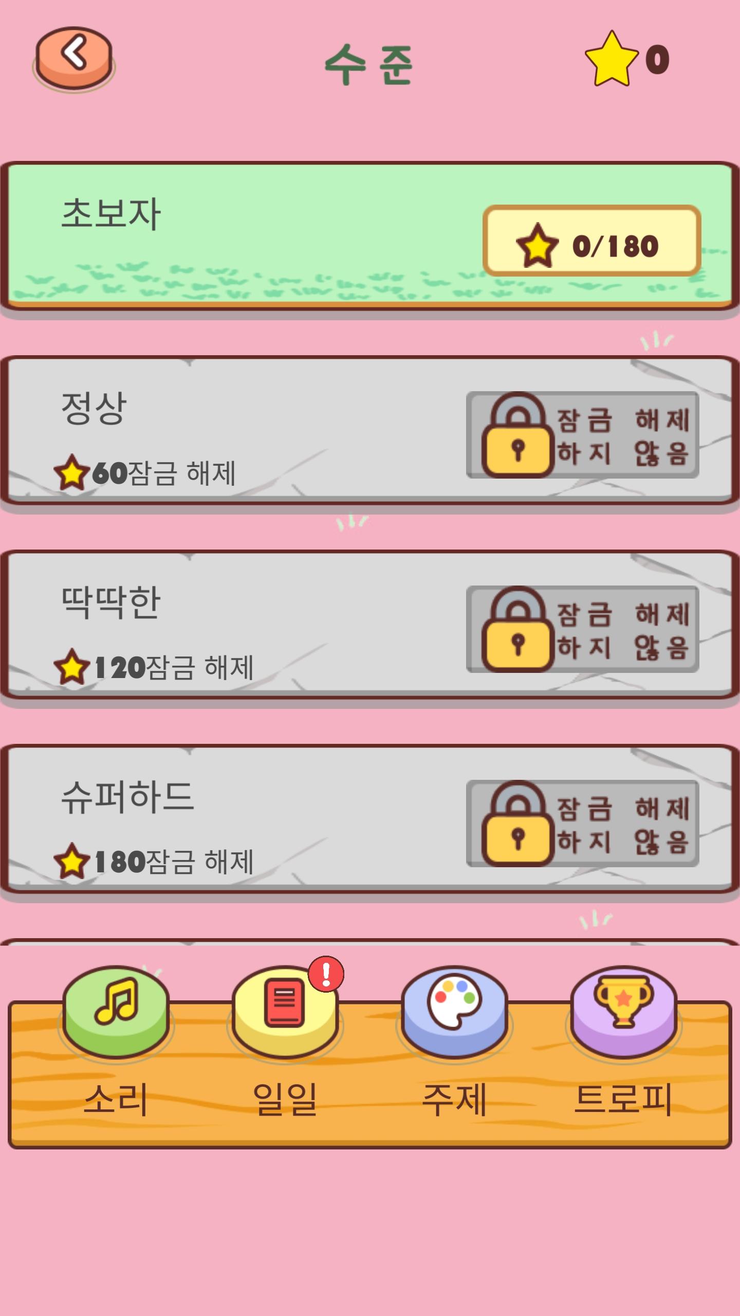This screenshot has width=740, height=1316.
Task: Select the locked 정상 level name
Action: click(x=94, y=407)
